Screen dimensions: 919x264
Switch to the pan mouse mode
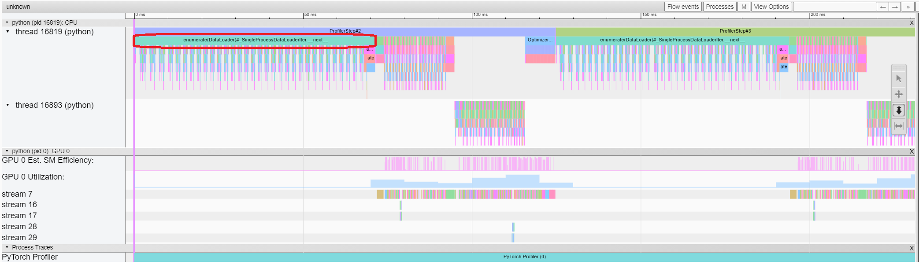(x=899, y=94)
